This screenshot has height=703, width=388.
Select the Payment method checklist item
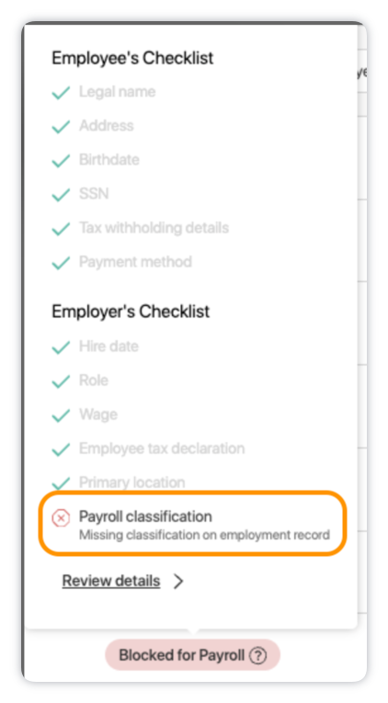click(x=135, y=262)
